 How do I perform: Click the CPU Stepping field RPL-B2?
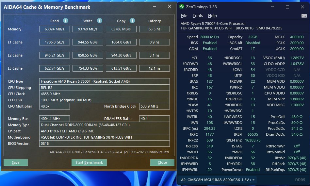(x=105, y=88)
